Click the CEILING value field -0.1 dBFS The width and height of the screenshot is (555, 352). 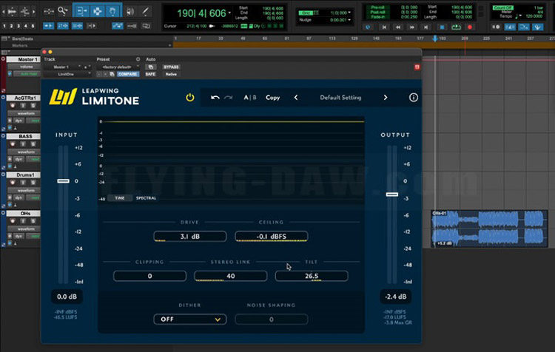pyautogui.click(x=272, y=237)
